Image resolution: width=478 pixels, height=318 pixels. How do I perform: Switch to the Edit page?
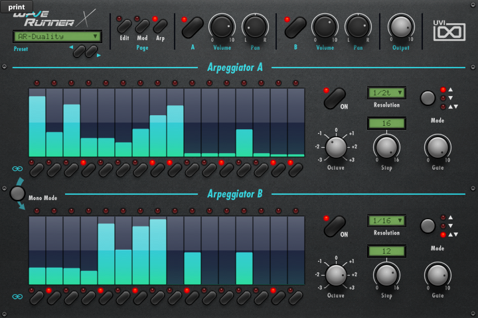pyautogui.click(x=124, y=26)
